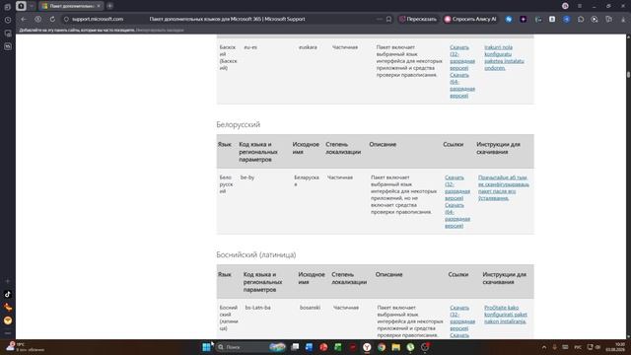
Task: Open the new tab plus button
Action: coord(109,6)
